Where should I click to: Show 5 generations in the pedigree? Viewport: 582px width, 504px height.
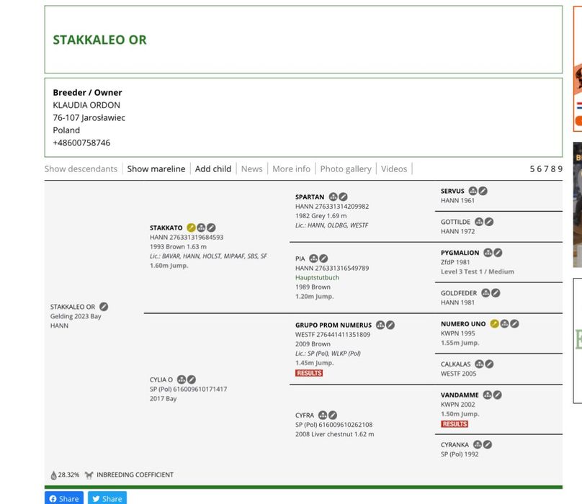tap(532, 169)
